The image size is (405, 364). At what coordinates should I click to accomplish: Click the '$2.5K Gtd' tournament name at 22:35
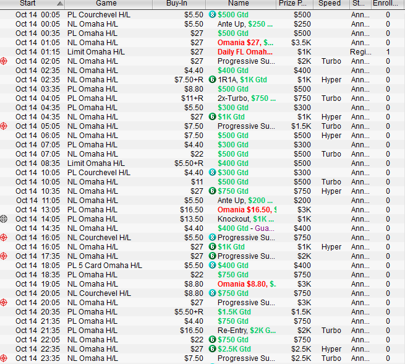click(234, 349)
